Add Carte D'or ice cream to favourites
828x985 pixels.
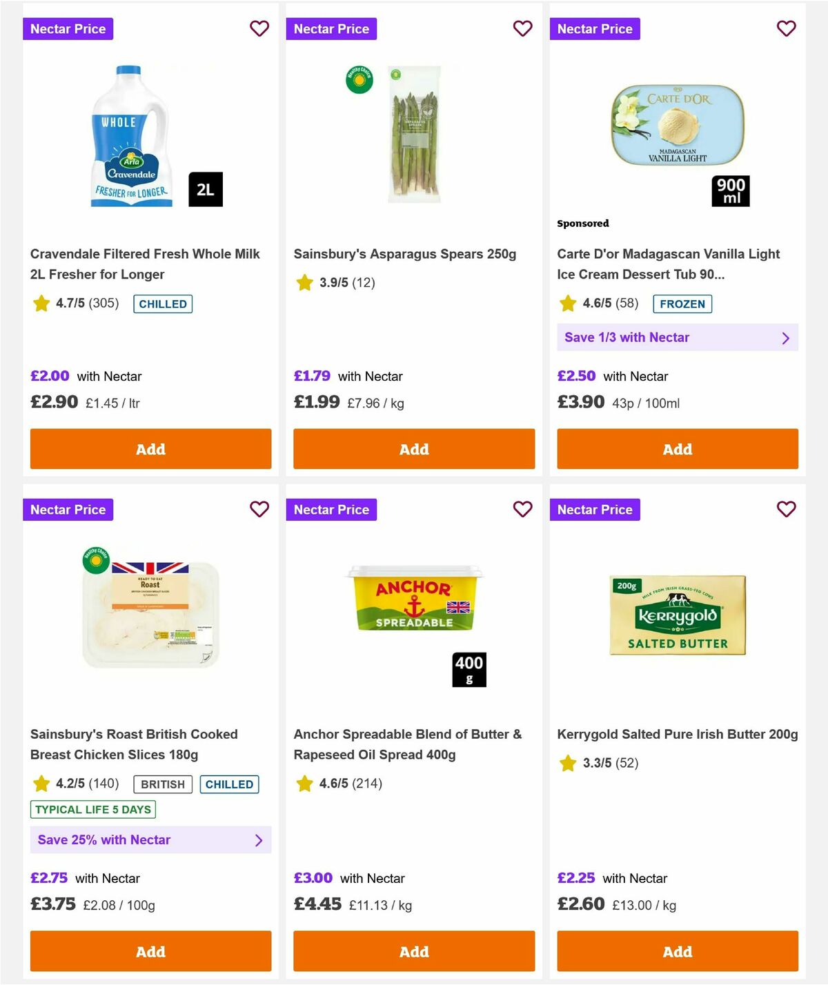787,29
